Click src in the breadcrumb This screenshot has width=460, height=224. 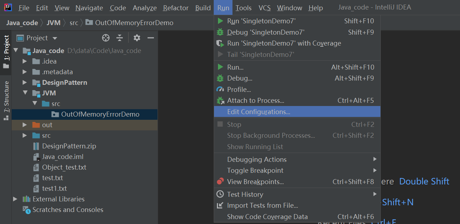pos(74,23)
